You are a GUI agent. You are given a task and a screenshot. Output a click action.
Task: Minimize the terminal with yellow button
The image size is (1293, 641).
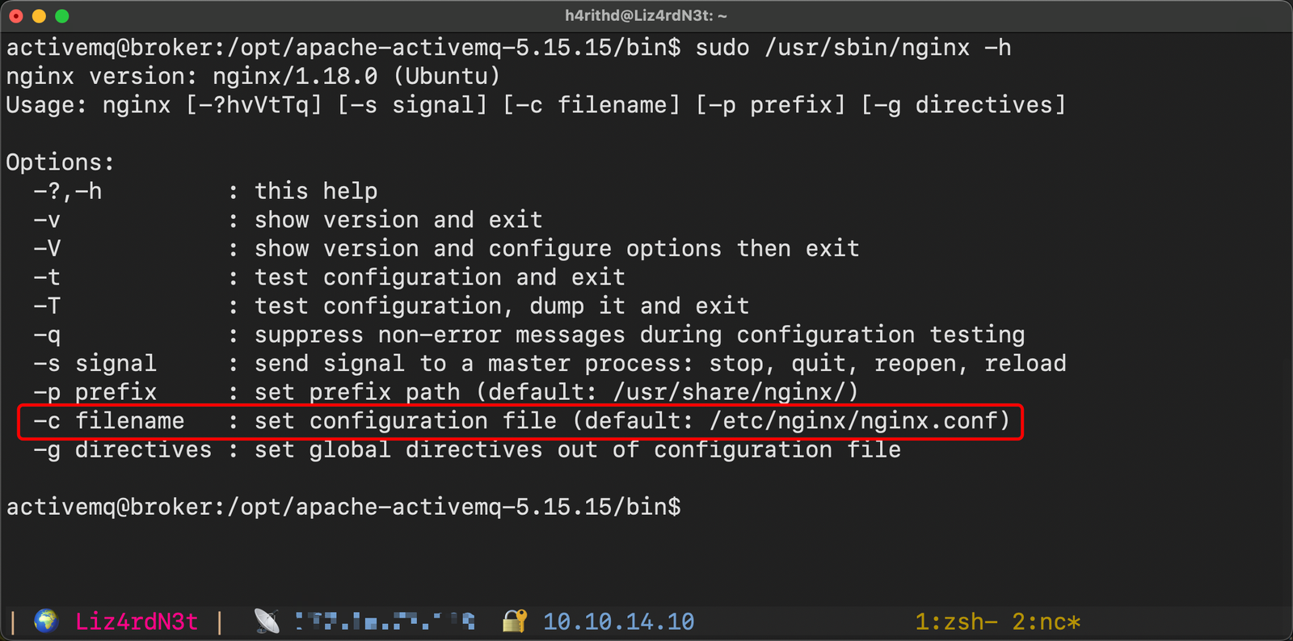pyautogui.click(x=39, y=16)
